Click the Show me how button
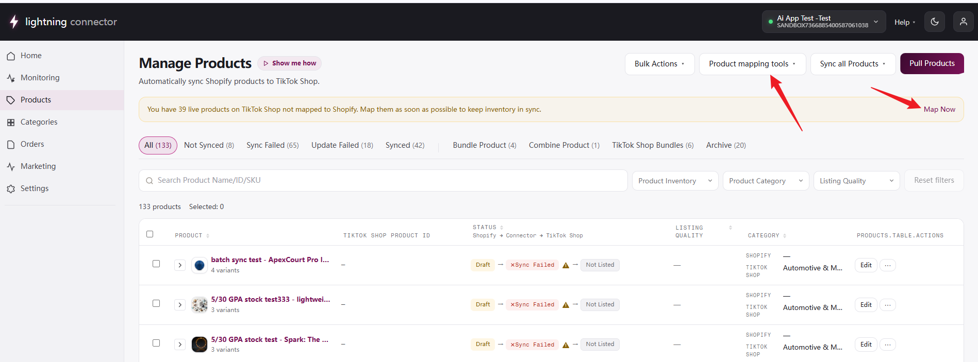The image size is (978, 362). coord(289,63)
